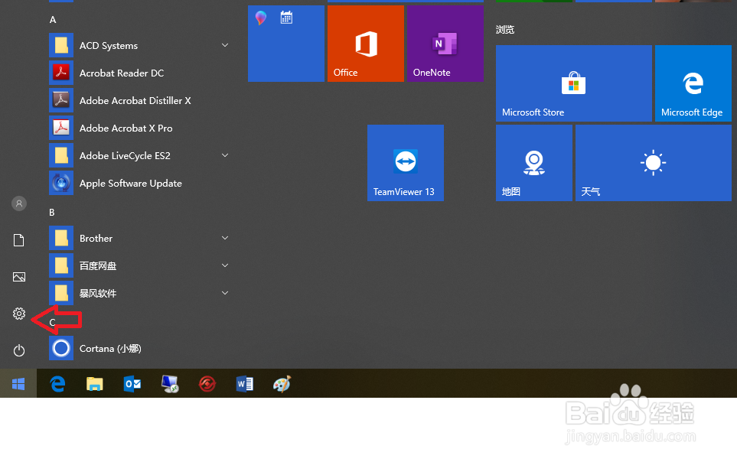Image resolution: width=737 pixels, height=462 pixels.
Task: Select the 百度网盘 folder entry
Action: coord(141,265)
